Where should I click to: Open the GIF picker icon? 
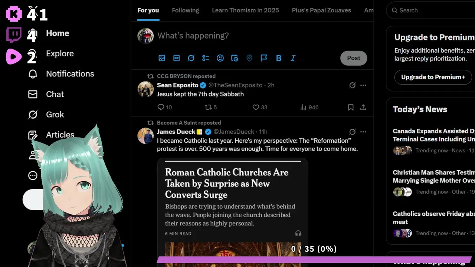tap(177, 58)
